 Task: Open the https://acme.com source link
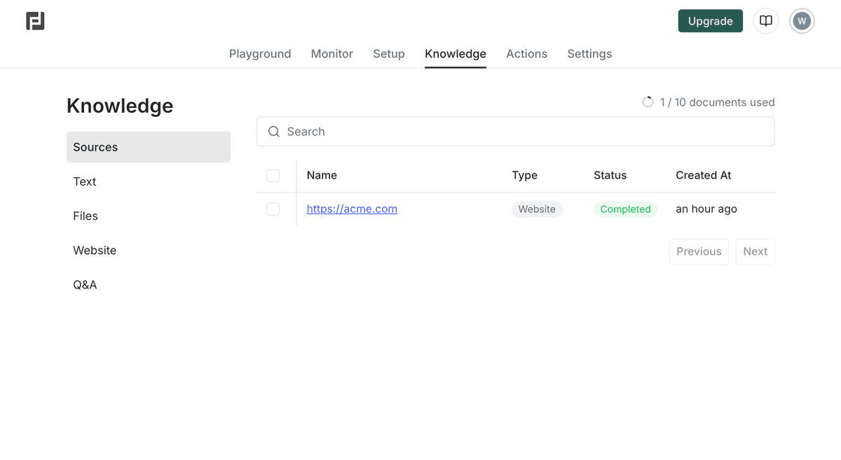[352, 209]
